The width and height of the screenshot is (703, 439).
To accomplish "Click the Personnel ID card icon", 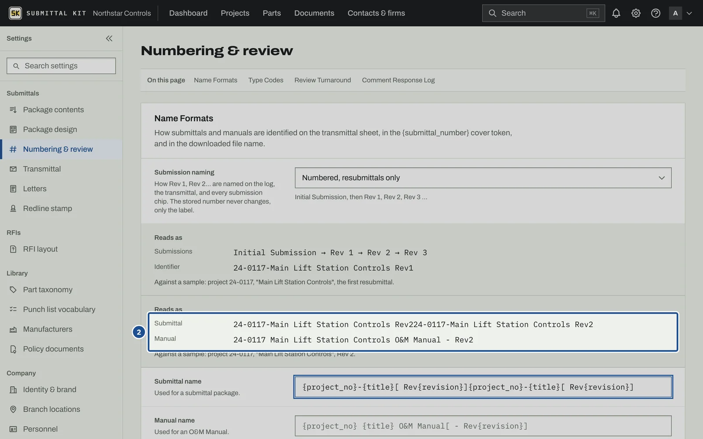I will click(x=13, y=429).
